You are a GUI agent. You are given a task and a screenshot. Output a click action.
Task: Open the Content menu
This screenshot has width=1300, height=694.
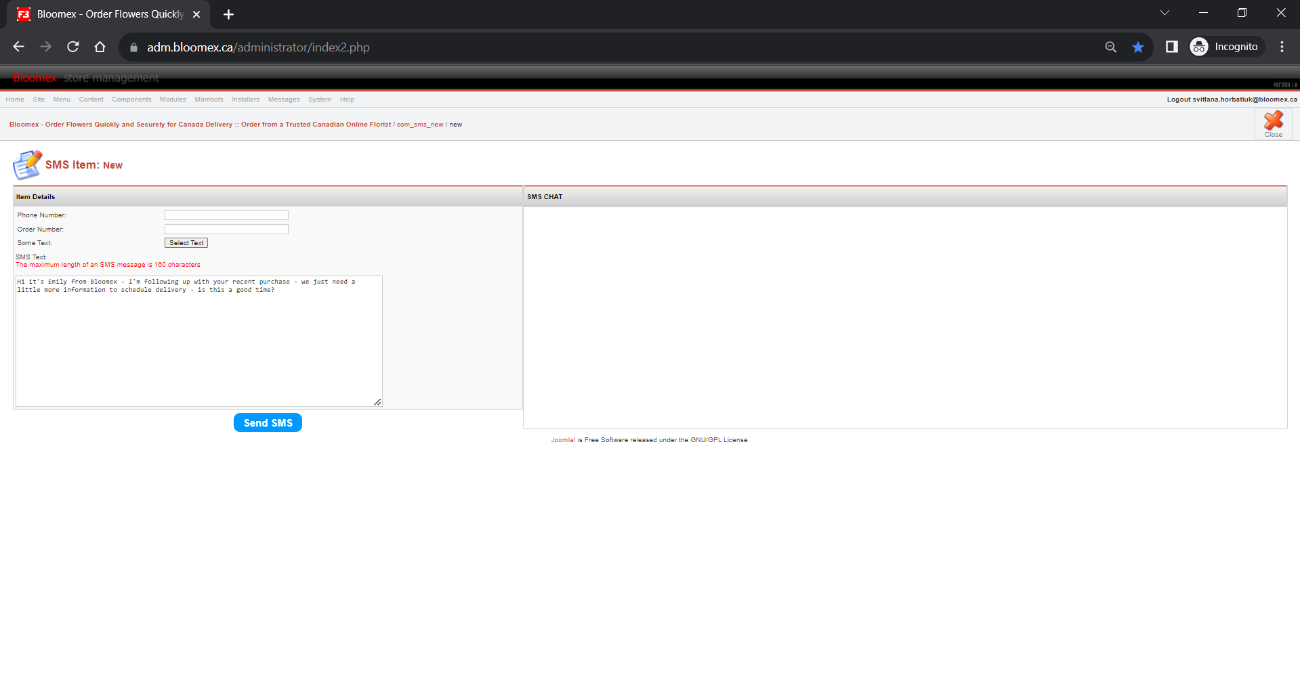[91, 100]
